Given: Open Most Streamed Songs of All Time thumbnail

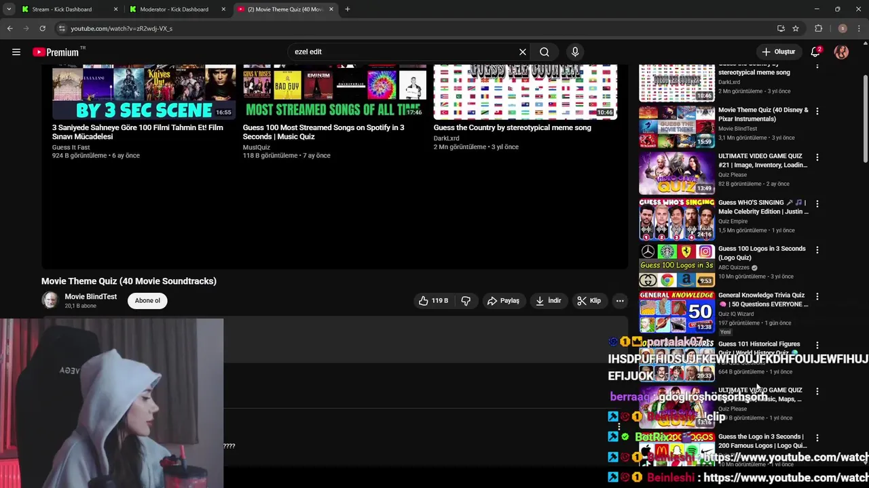Looking at the screenshot, I should pyautogui.click(x=335, y=92).
